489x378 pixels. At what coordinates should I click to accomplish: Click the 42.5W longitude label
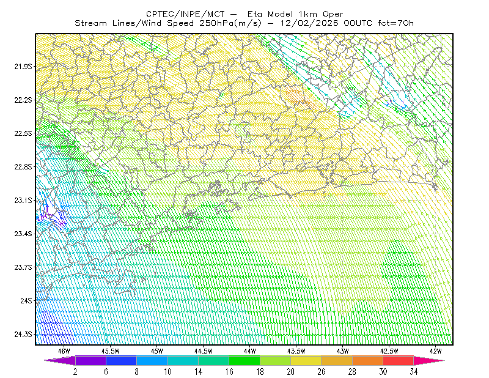tap(389, 351)
